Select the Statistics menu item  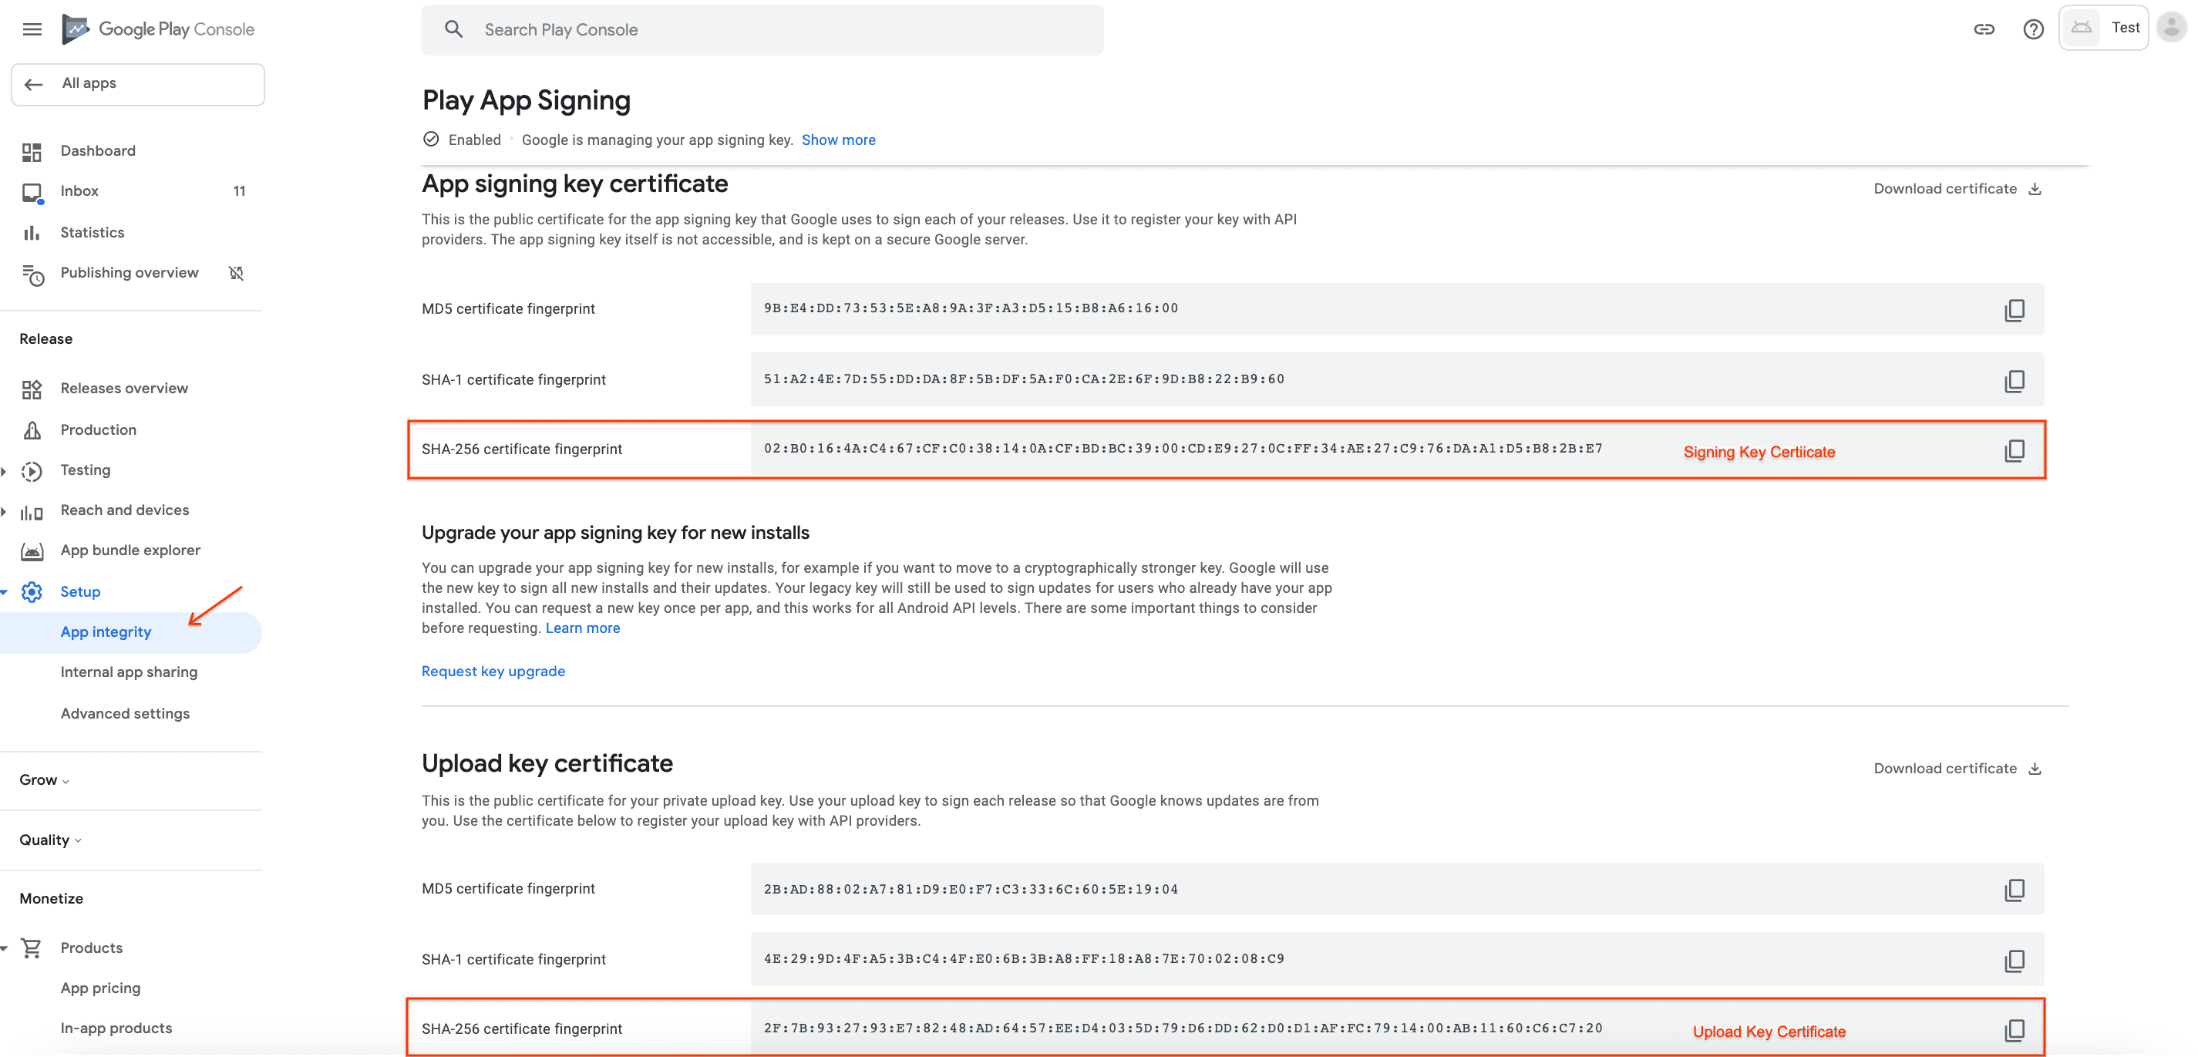pyautogui.click(x=91, y=231)
